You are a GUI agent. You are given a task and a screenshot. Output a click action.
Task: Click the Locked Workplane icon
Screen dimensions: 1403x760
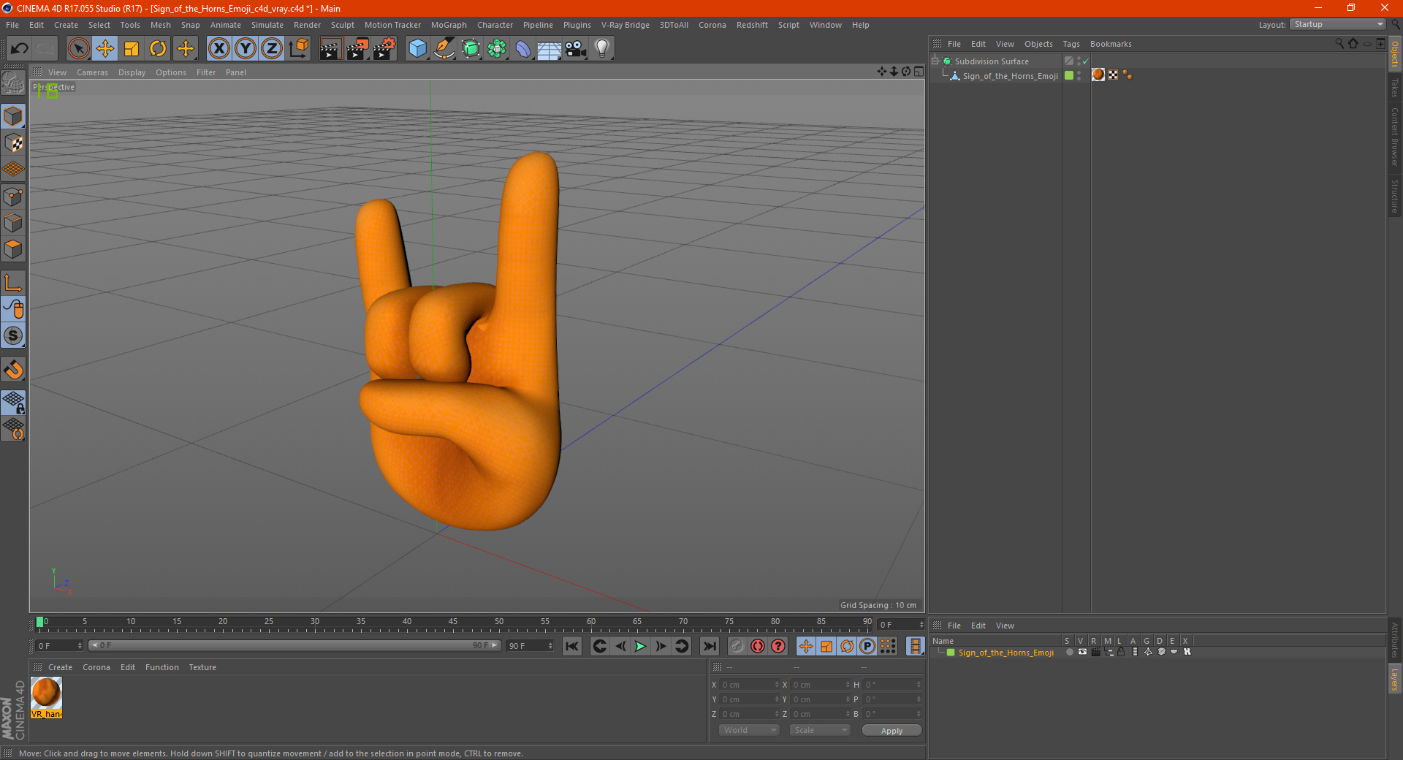tap(13, 402)
